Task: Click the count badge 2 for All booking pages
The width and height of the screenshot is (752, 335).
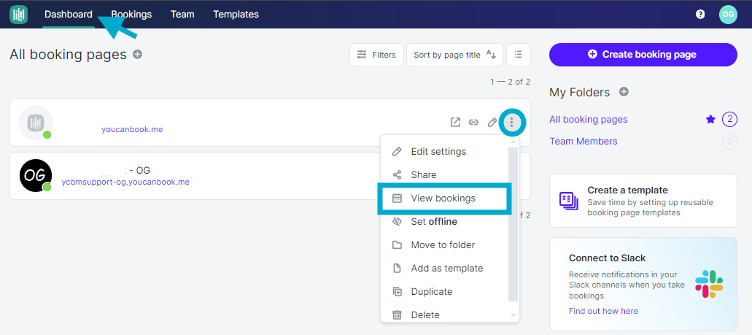Action: 729,120
